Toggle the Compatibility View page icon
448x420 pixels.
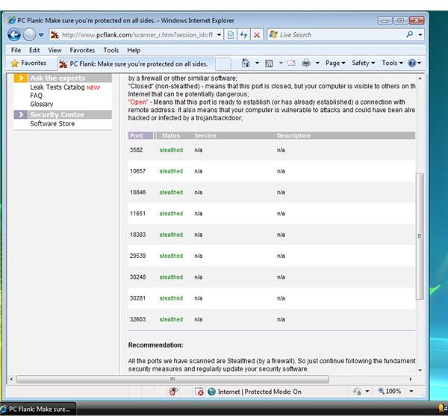tap(230, 35)
